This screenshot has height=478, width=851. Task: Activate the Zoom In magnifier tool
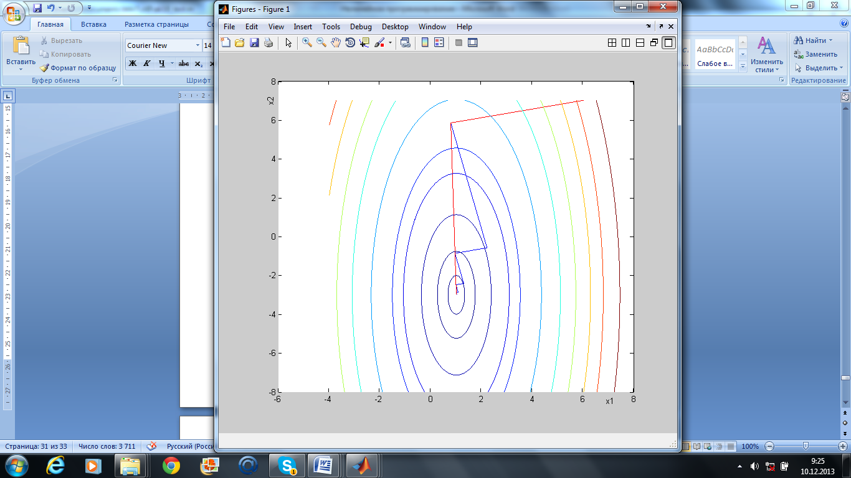click(307, 42)
